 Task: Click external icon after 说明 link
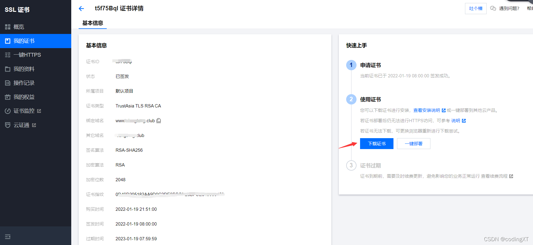point(464,121)
